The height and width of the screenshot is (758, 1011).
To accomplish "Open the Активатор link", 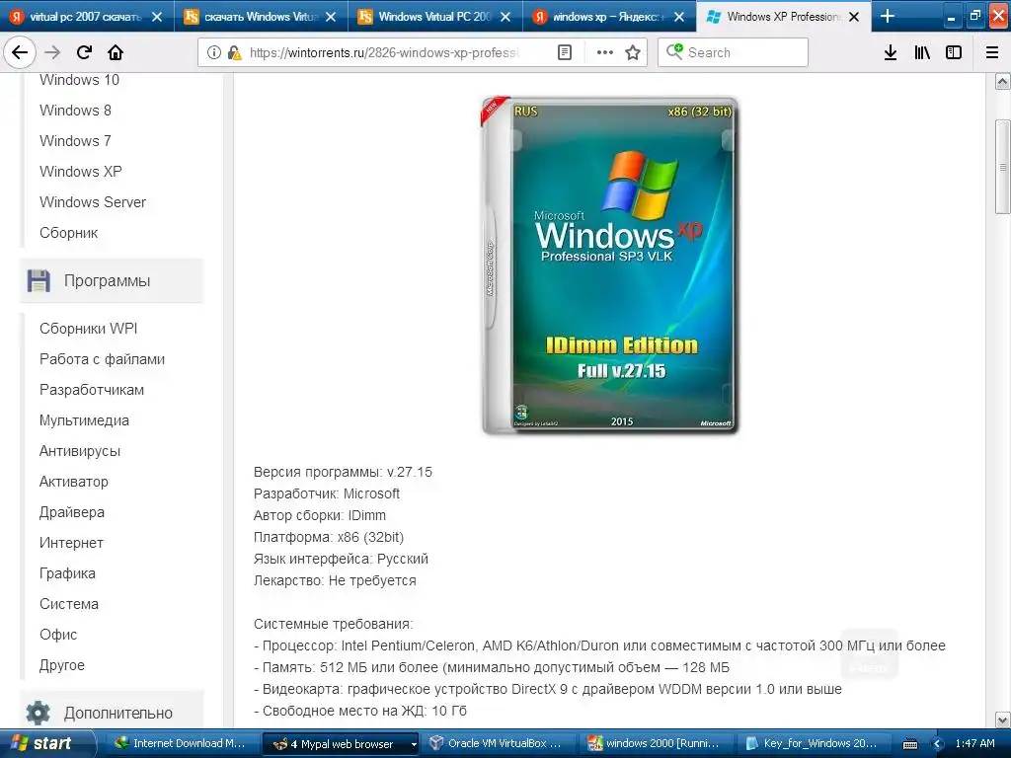I will click(x=73, y=482).
